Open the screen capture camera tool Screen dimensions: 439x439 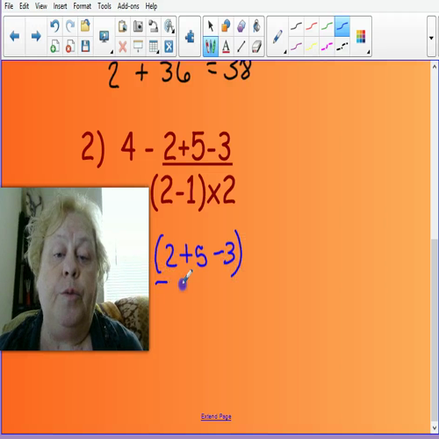pos(138,26)
